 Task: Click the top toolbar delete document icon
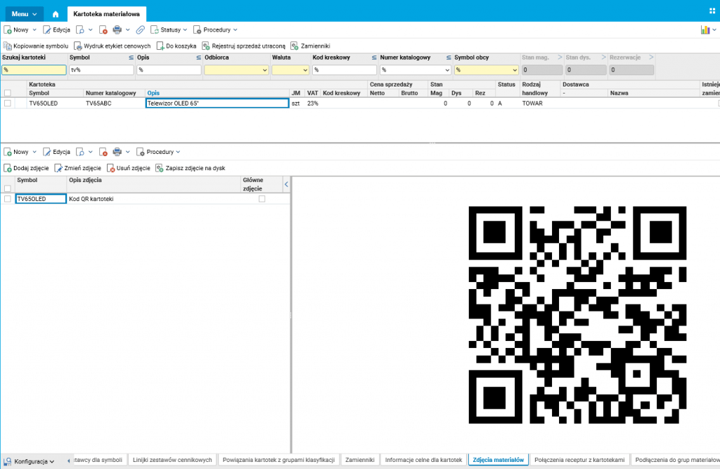[x=103, y=30]
